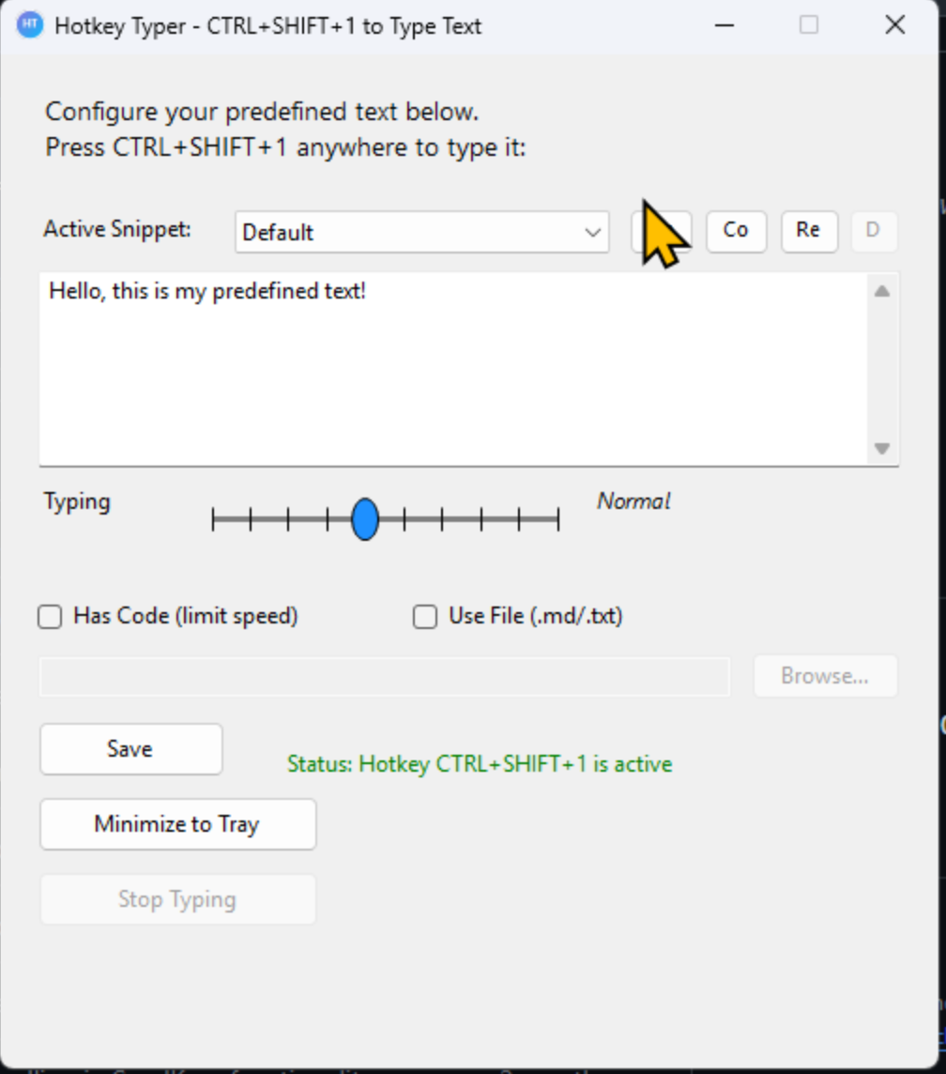Enable the Use File (.md/.txt) checkbox
The width and height of the screenshot is (946, 1074).
point(424,617)
